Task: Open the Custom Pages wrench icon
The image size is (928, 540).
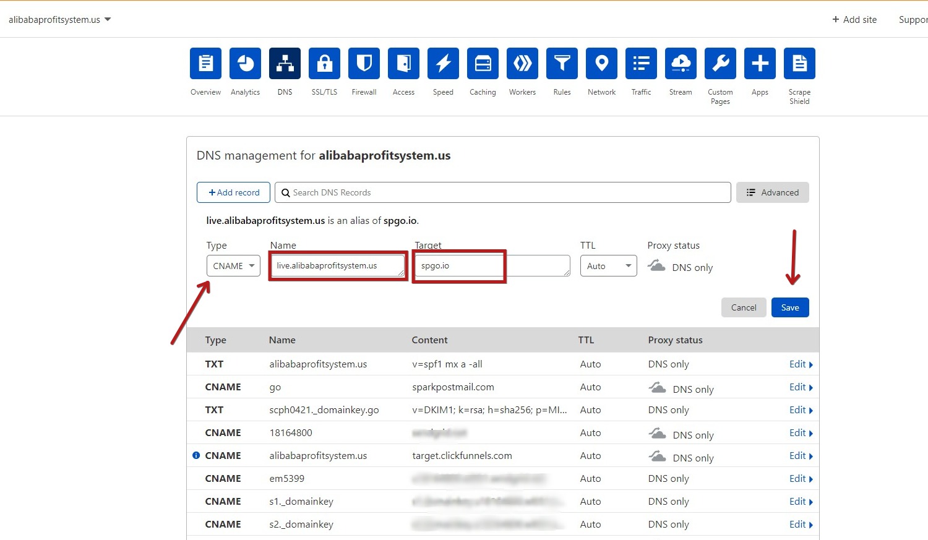Action: click(720, 63)
